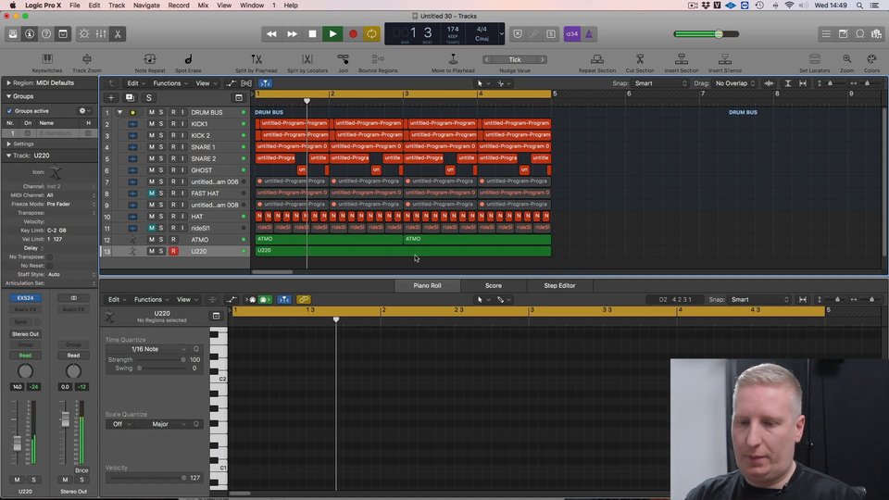The width and height of the screenshot is (889, 500).
Task: Click the Rewind transport button
Action: point(271,34)
